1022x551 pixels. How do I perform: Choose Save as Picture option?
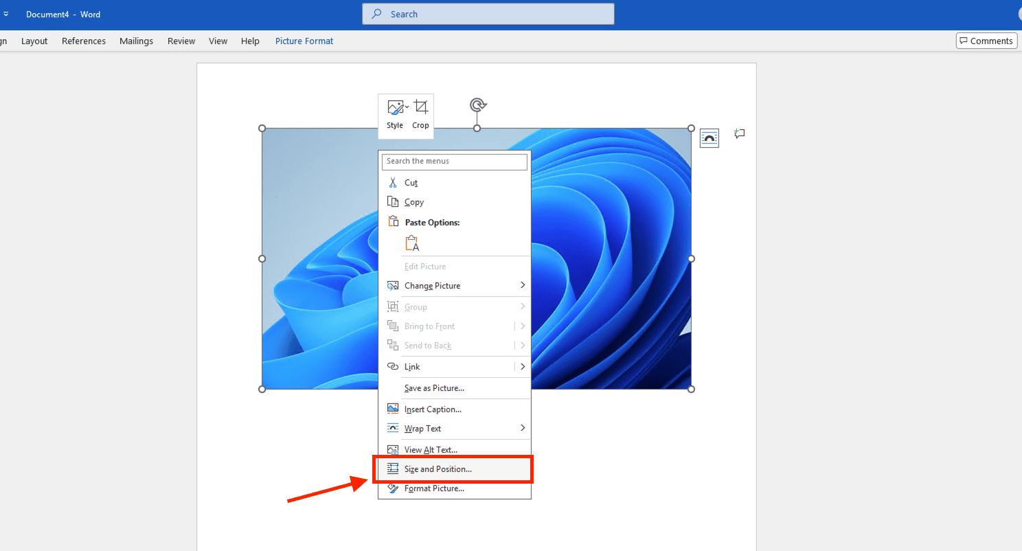pos(434,388)
